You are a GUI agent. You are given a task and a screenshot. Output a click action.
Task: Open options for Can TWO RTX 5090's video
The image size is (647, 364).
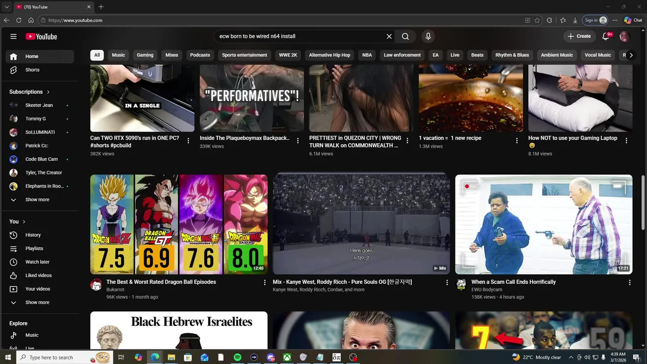point(189,141)
